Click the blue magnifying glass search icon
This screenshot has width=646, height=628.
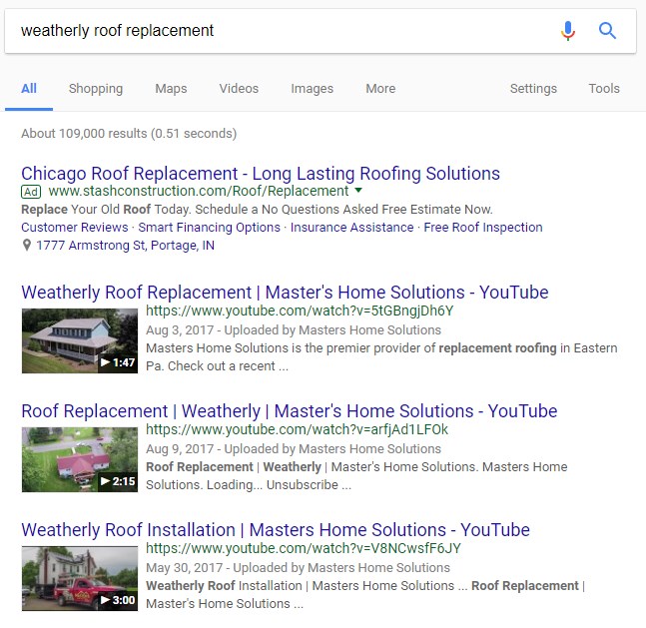[607, 31]
